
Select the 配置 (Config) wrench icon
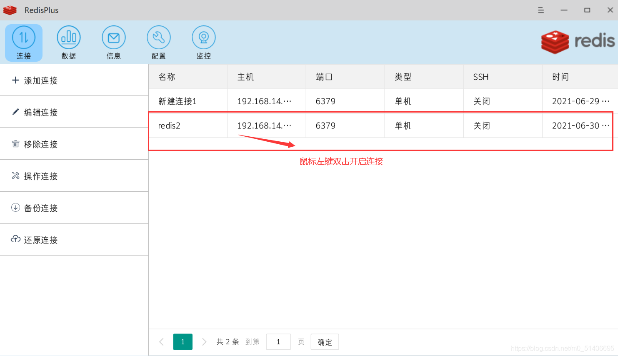click(x=159, y=43)
